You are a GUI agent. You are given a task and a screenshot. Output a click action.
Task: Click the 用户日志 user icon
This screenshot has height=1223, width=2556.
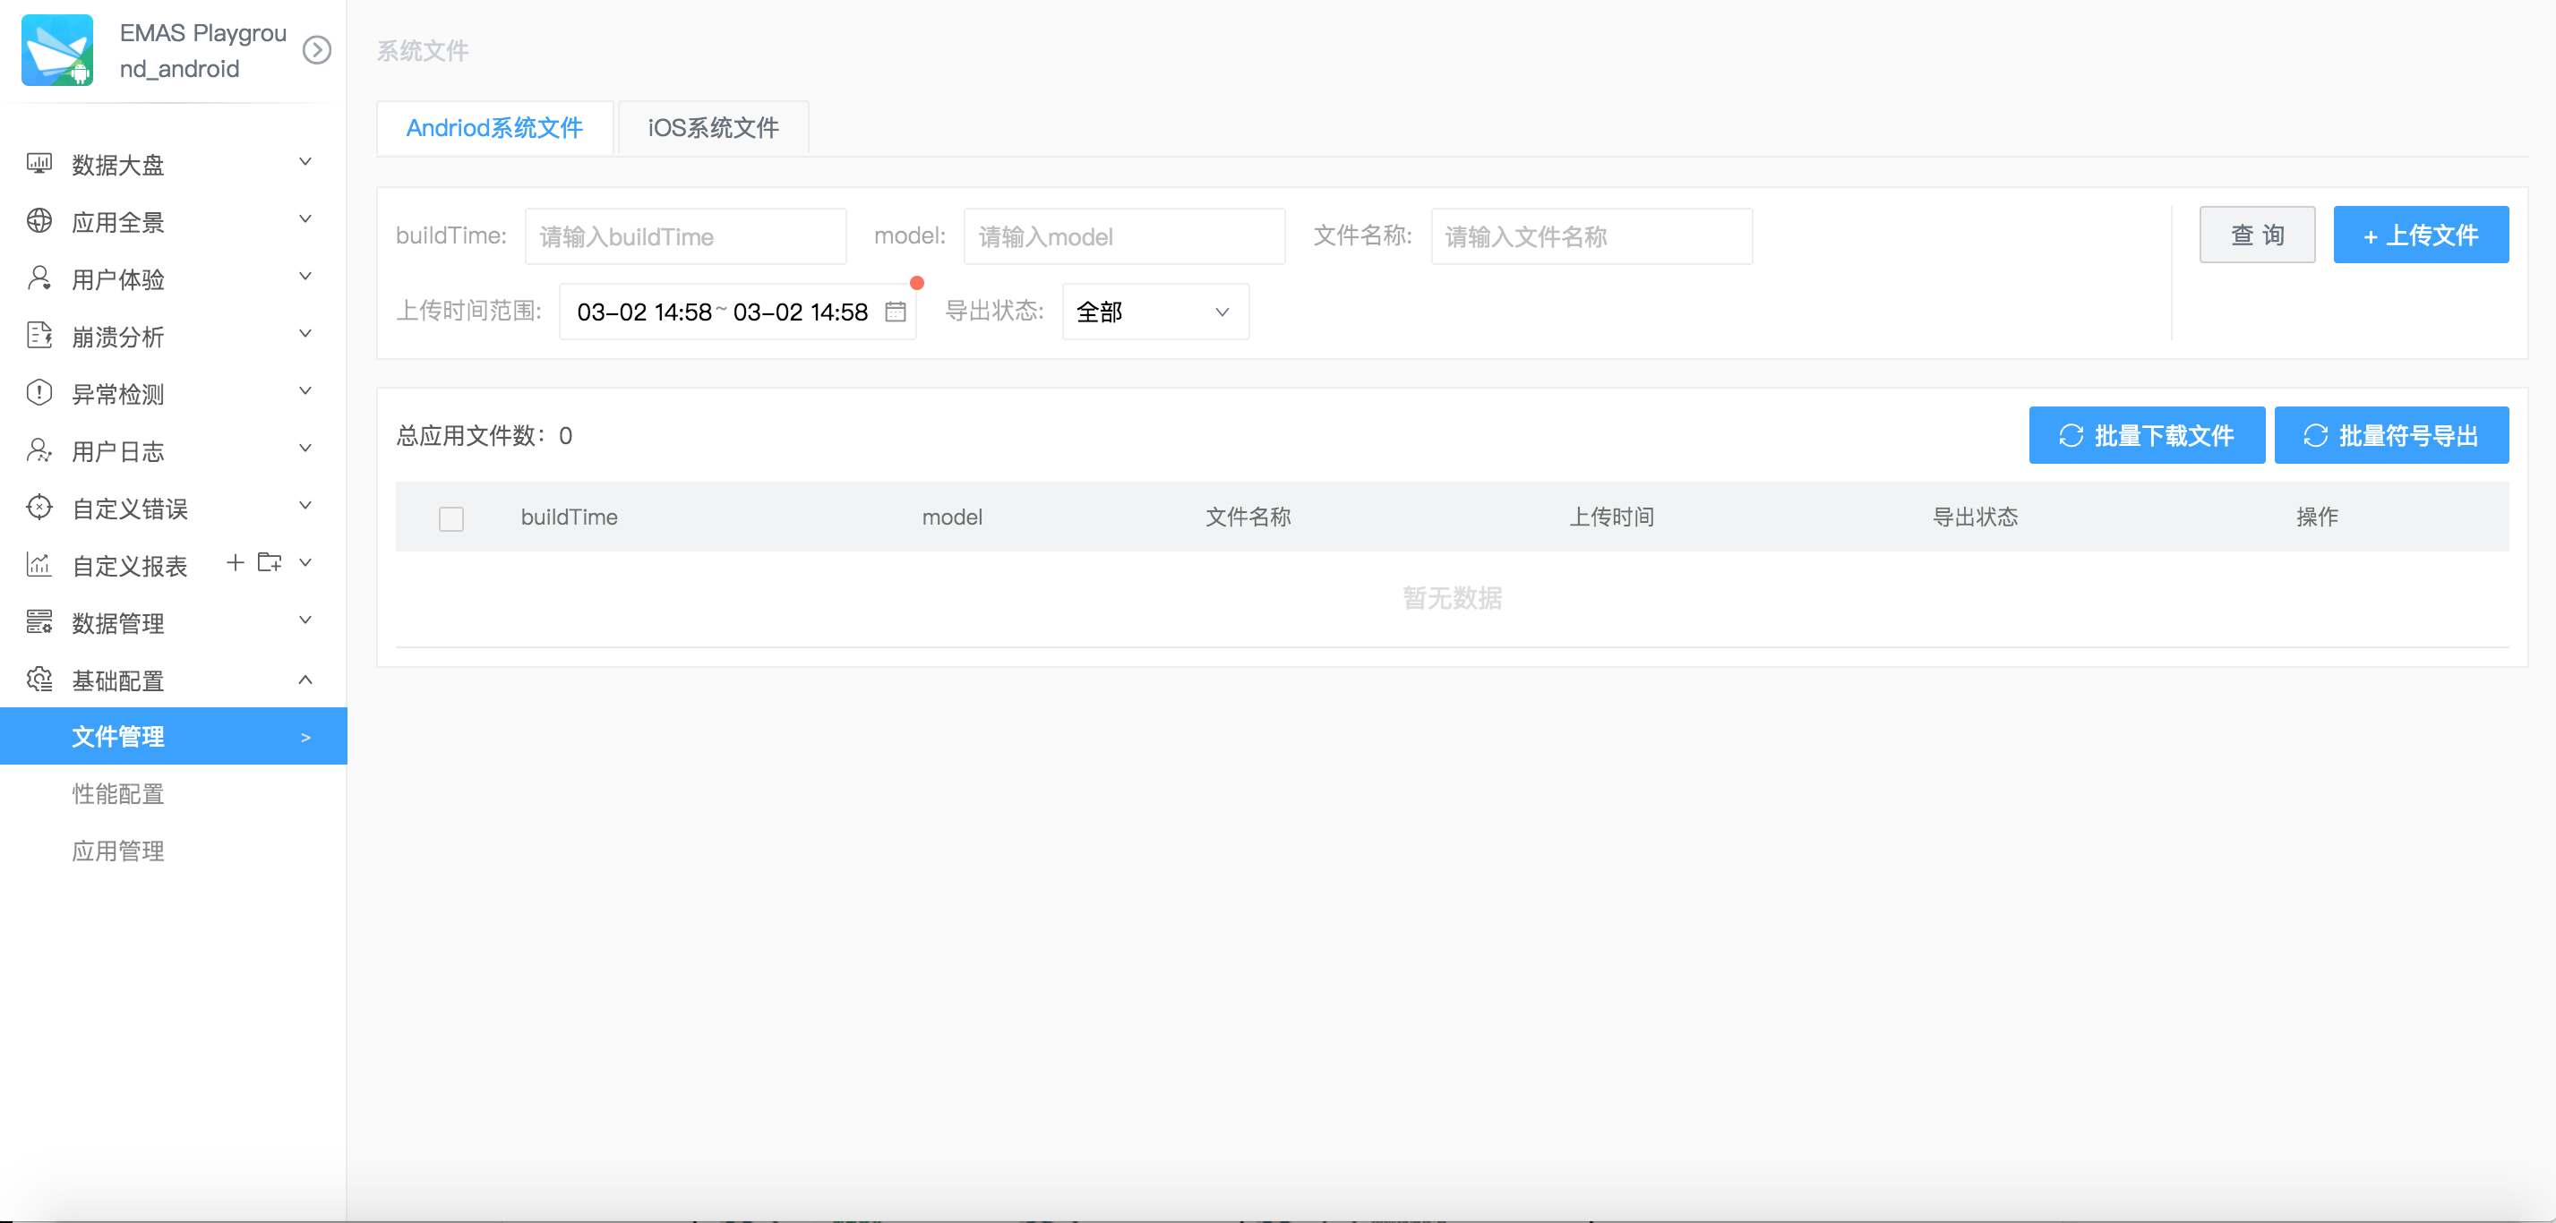39,450
